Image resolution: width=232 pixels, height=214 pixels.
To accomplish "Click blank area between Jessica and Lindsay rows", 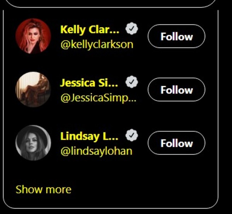I will tap(110, 116).
